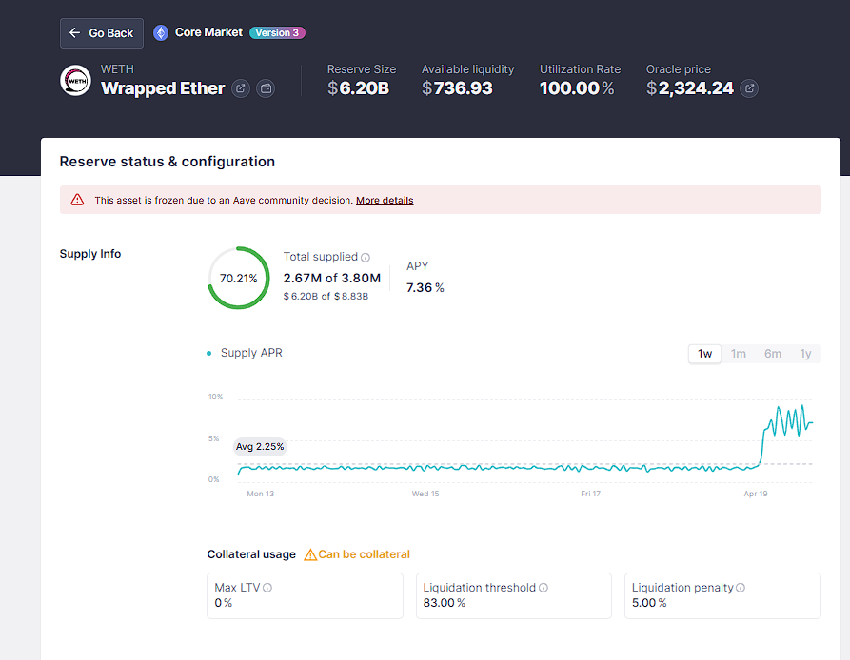Viewport: 850px width, 660px height.
Task: Click the Oracle price $2,324.24 value
Action: (689, 88)
